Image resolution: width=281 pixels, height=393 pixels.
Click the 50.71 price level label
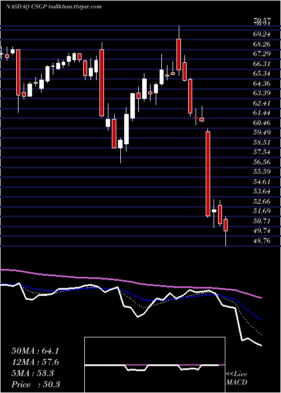point(262,221)
